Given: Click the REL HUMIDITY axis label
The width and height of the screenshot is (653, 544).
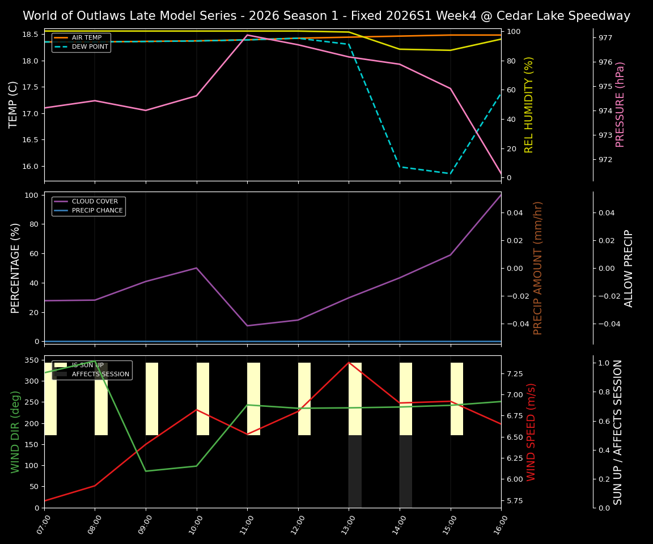Looking at the screenshot, I should pos(529,105).
